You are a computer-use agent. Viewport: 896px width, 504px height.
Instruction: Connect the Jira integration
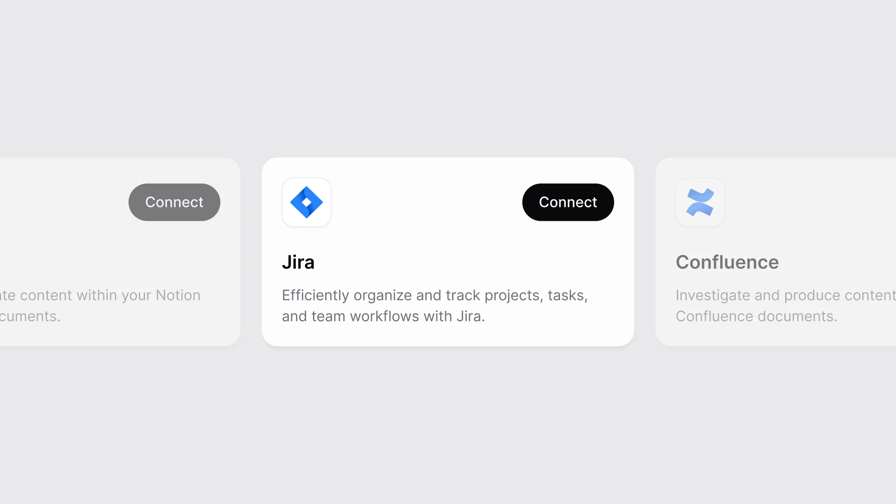tap(568, 202)
